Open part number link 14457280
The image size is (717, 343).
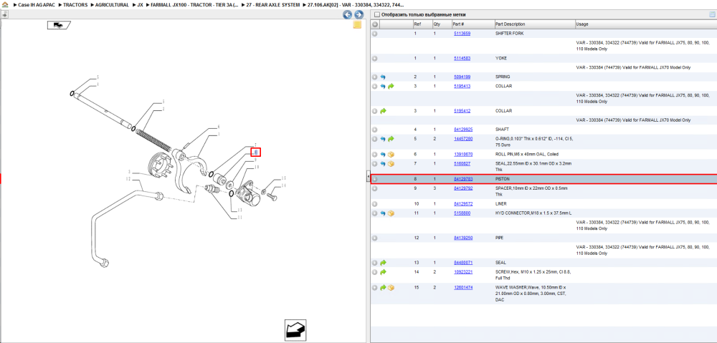(x=463, y=139)
